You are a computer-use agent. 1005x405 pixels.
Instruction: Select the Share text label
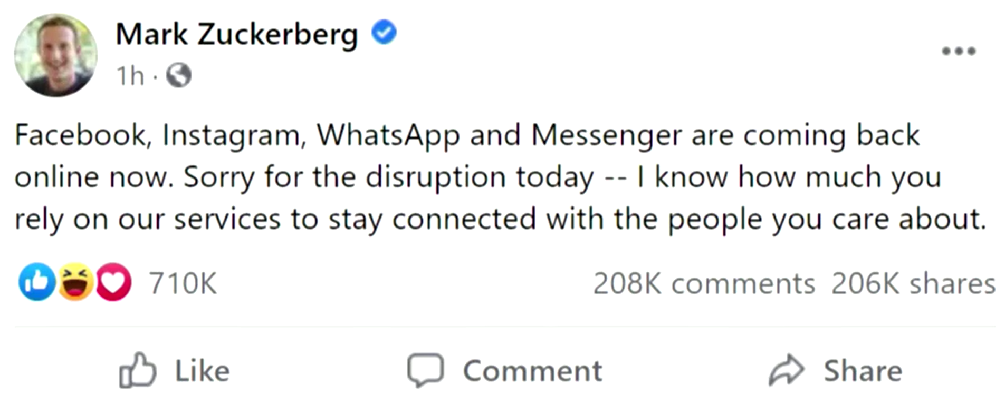click(863, 371)
